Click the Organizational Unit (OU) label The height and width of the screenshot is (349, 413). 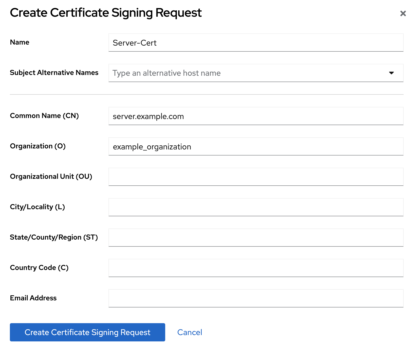[x=51, y=177]
